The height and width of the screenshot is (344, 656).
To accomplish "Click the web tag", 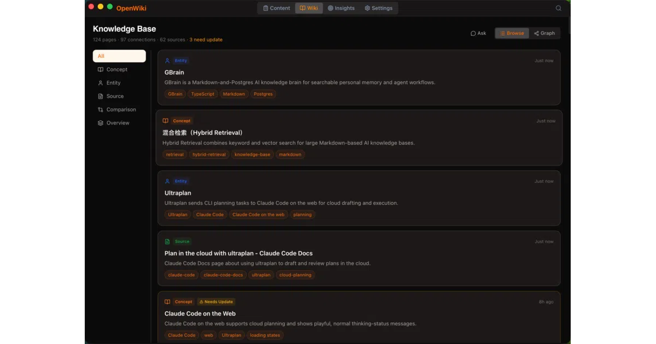I will point(209,335).
